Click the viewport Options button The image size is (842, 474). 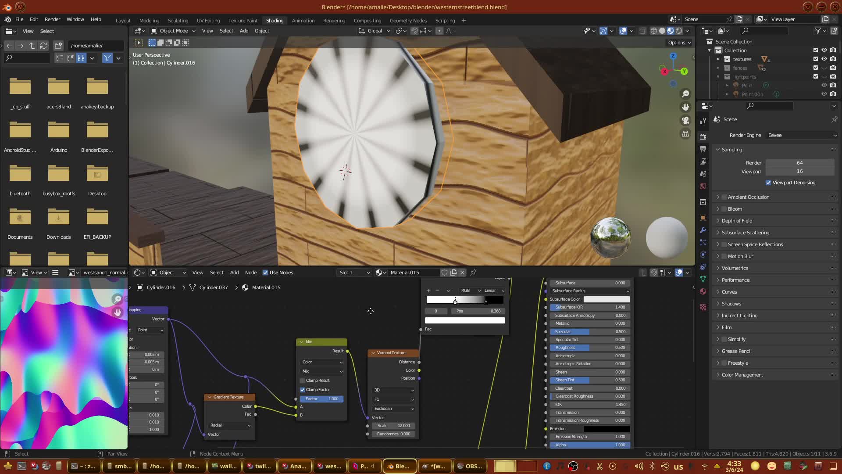679,43
